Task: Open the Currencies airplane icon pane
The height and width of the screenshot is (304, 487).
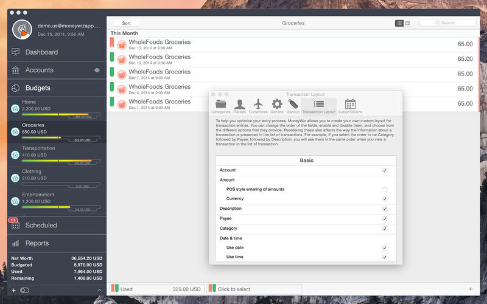Action: pos(258,106)
